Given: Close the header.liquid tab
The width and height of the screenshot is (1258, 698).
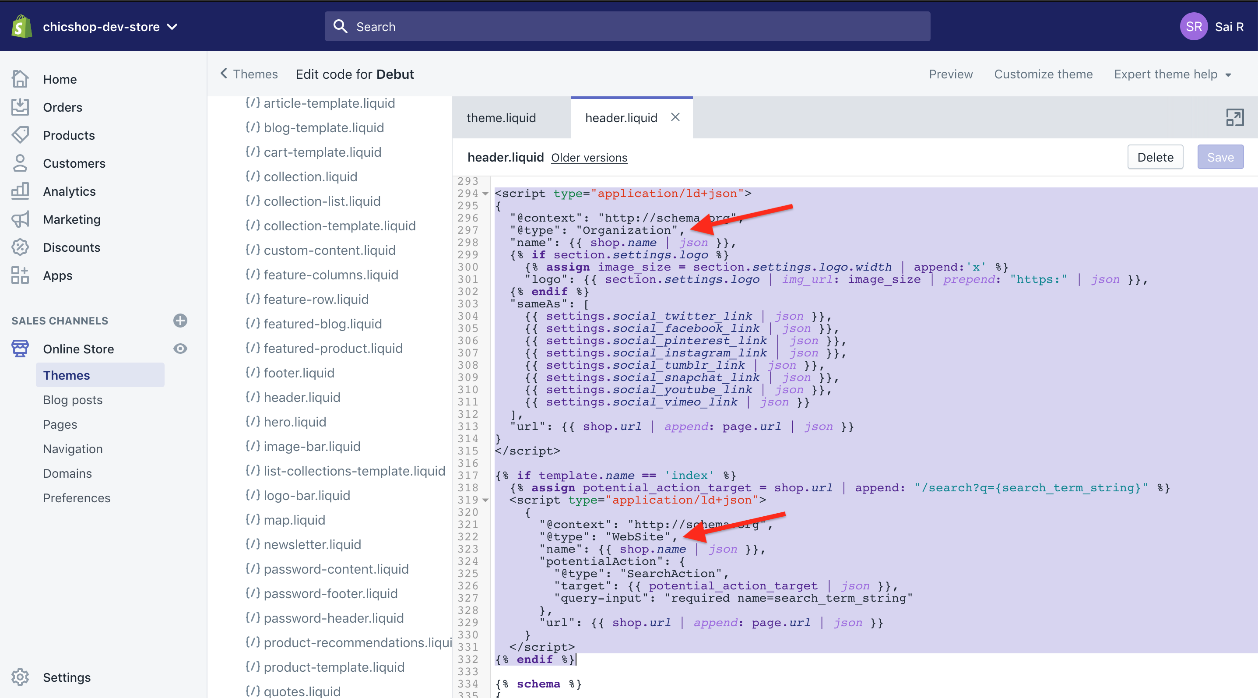Looking at the screenshot, I should tap(675, 117).
